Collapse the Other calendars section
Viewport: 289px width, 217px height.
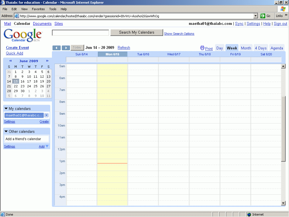click(x=6, y=131)
